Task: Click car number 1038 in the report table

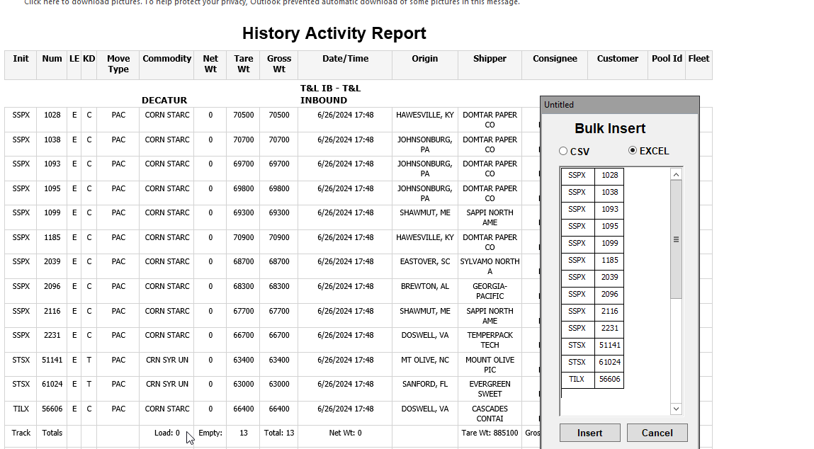Action: tap(52, 140)
